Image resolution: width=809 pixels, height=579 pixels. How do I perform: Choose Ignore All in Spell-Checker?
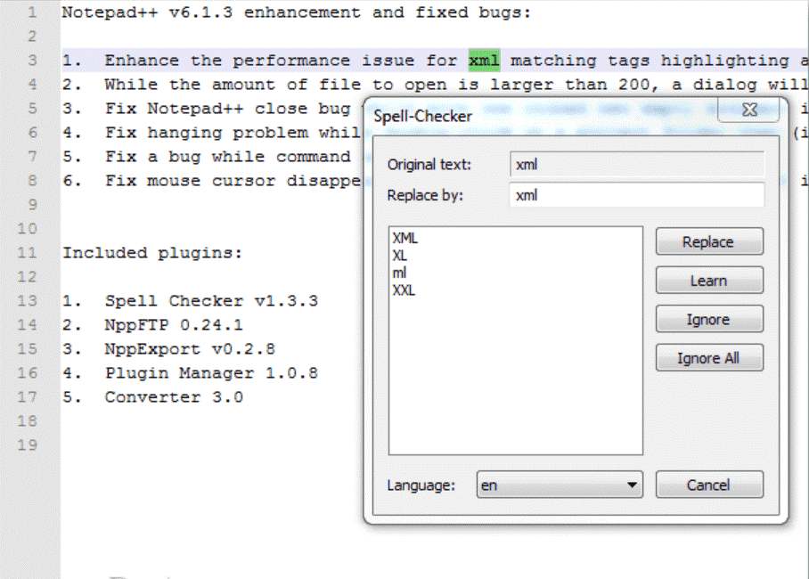[709, 357]
